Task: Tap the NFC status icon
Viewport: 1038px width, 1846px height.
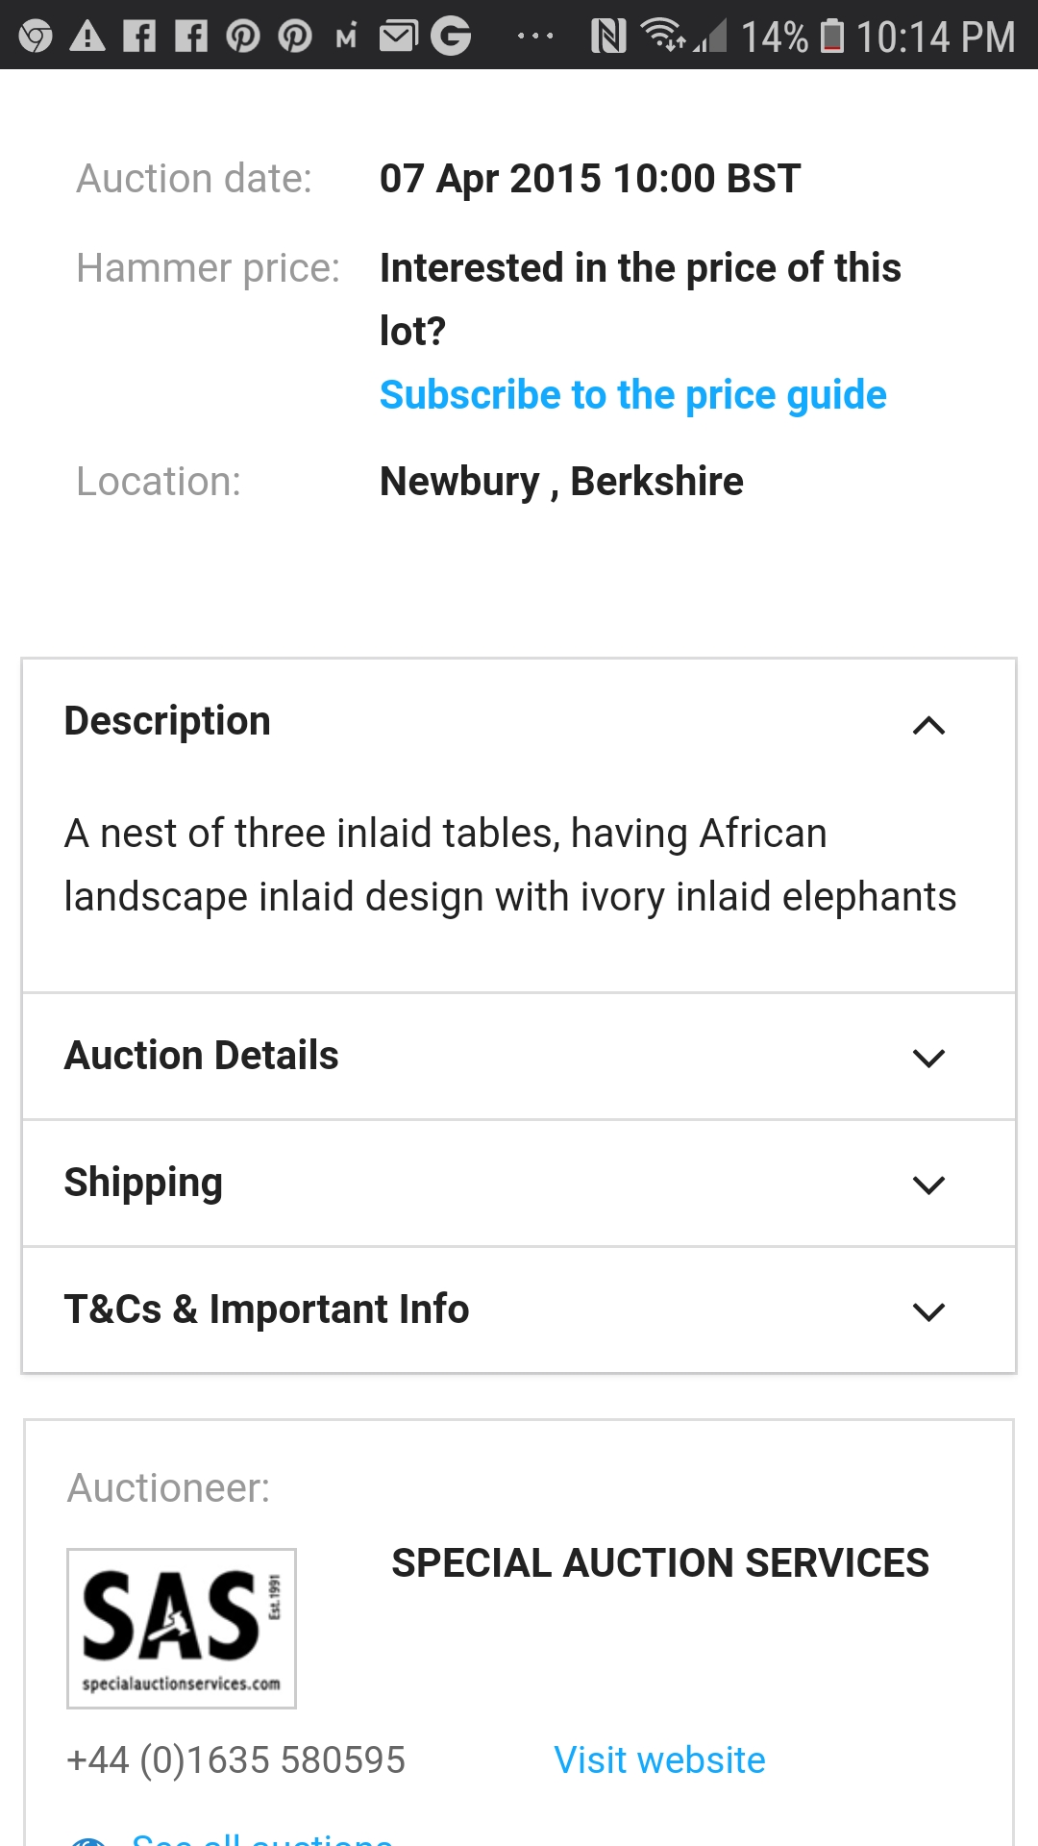Action: click(x=608, y=37)
